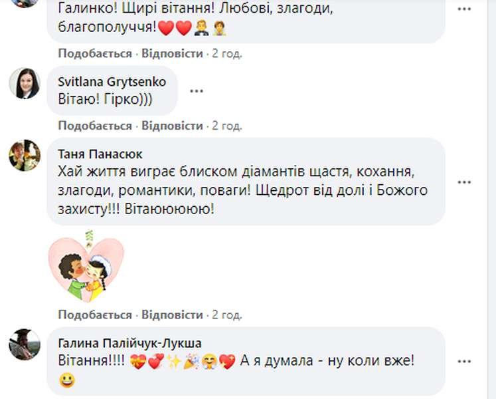Open options menu on Таня Панасюк's comment
496x399 pixels.
tap(463, 182)
